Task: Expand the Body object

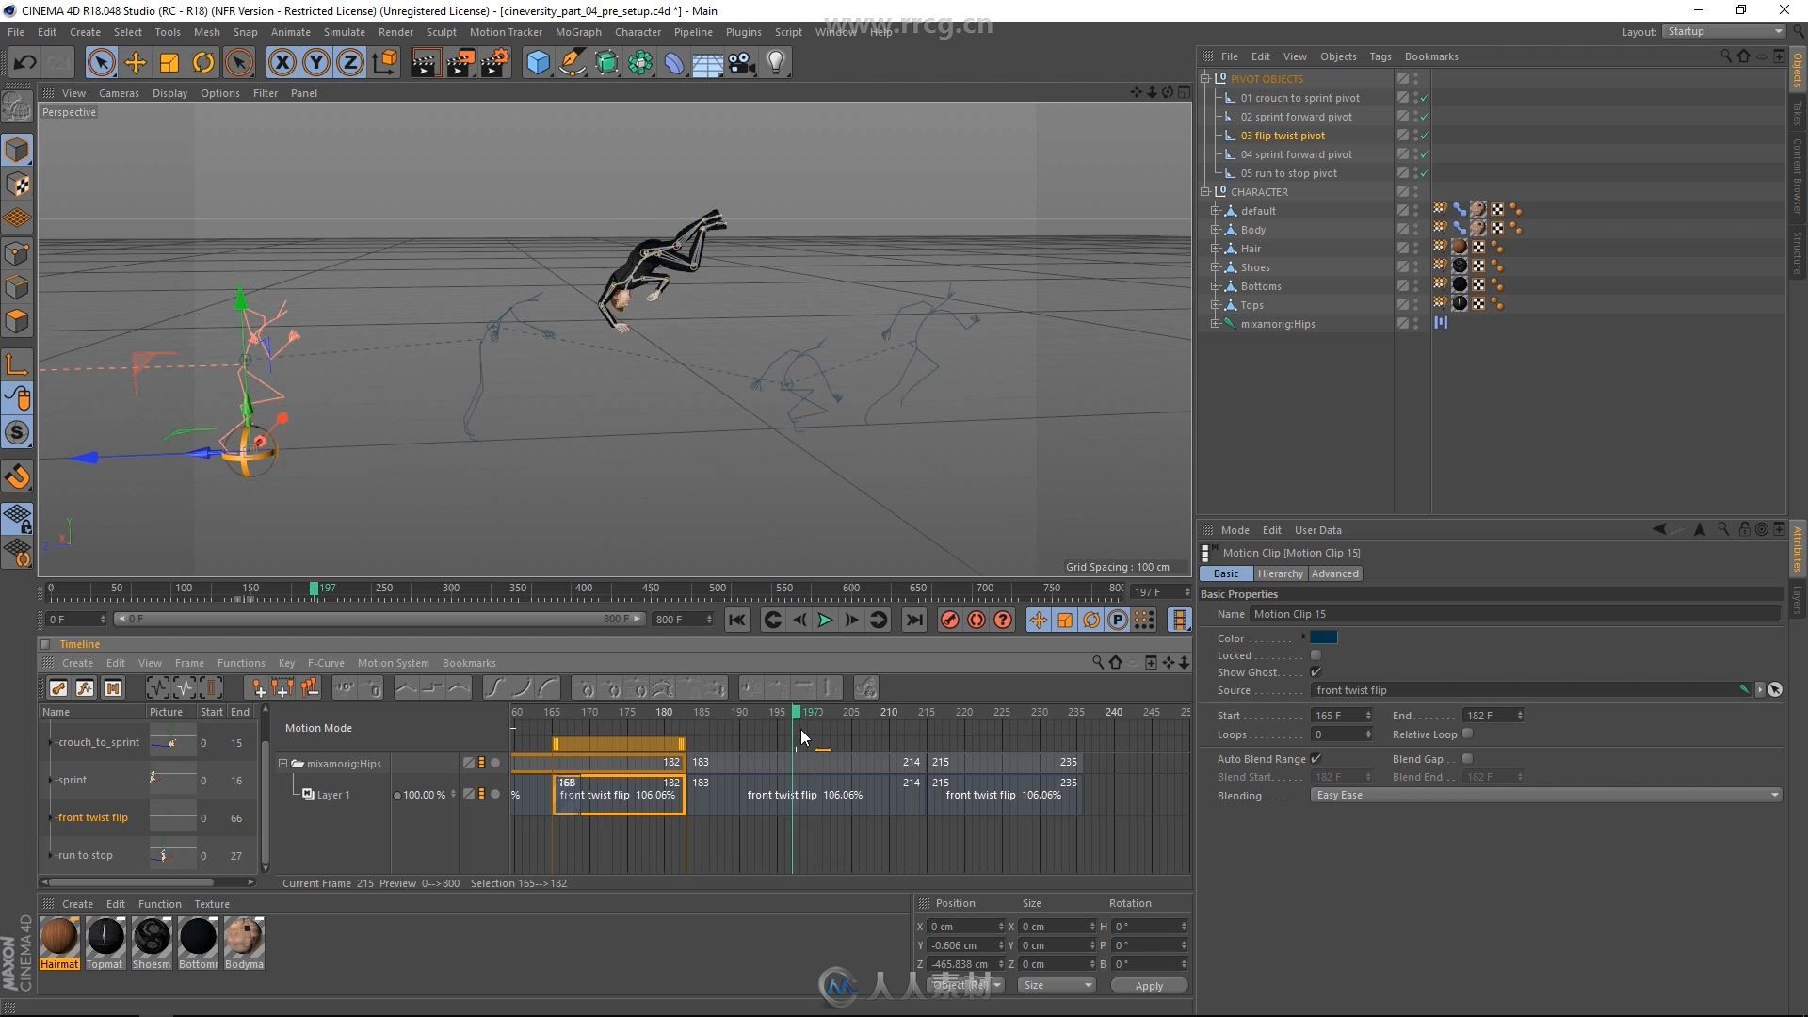Action: 1216,229
